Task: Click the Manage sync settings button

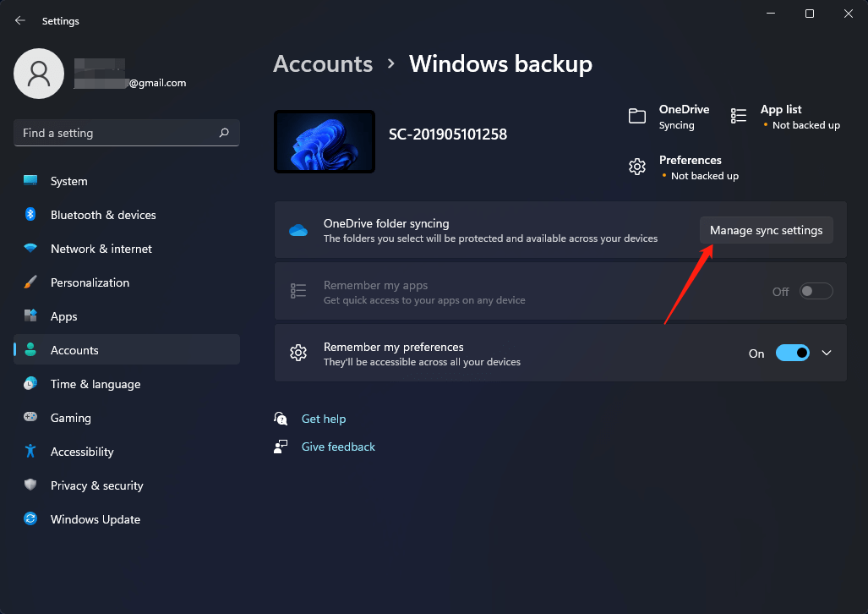Action: click(765, 229)
